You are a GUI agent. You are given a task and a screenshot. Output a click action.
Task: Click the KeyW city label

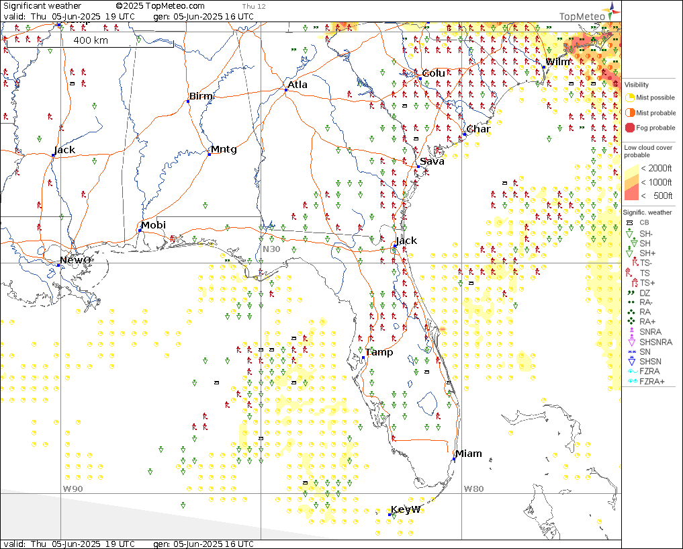[406, 509]
